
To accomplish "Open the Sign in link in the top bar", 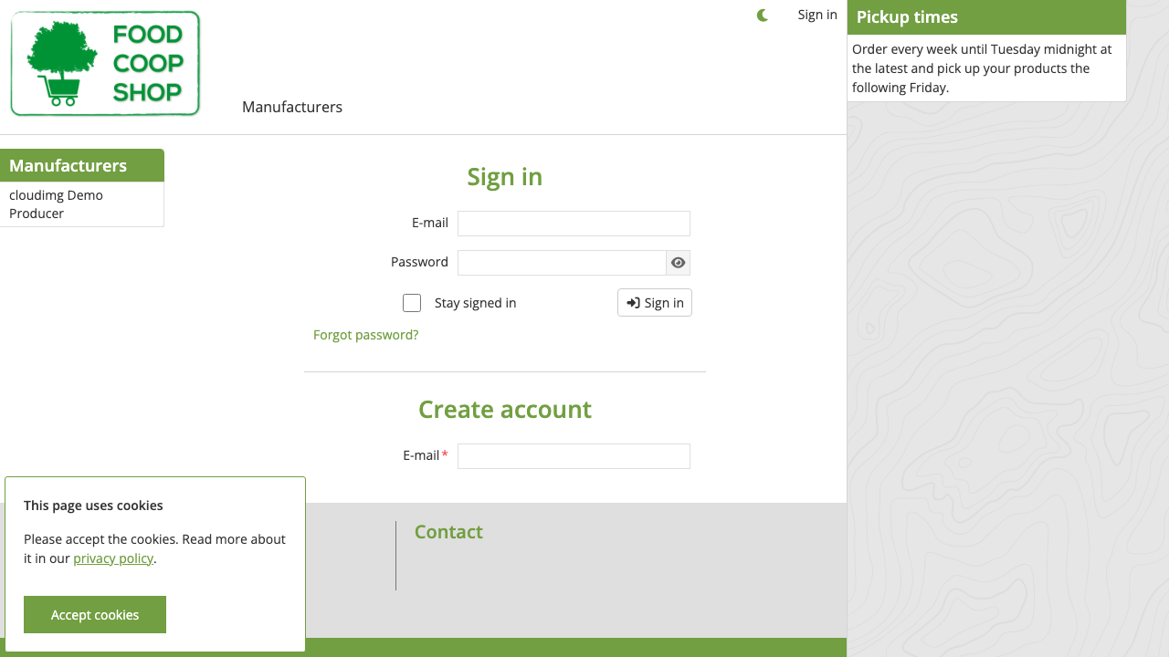I will (817, 15).
